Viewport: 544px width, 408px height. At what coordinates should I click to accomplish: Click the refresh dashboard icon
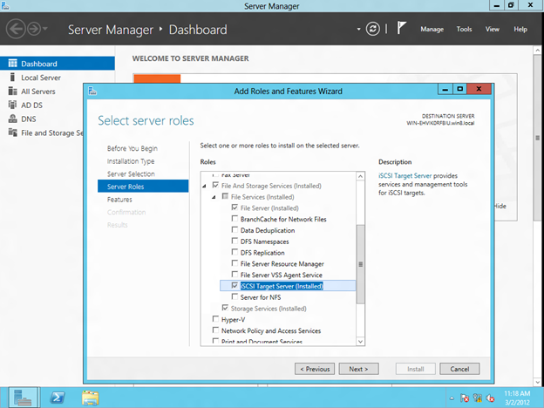(x=373, y=29)
